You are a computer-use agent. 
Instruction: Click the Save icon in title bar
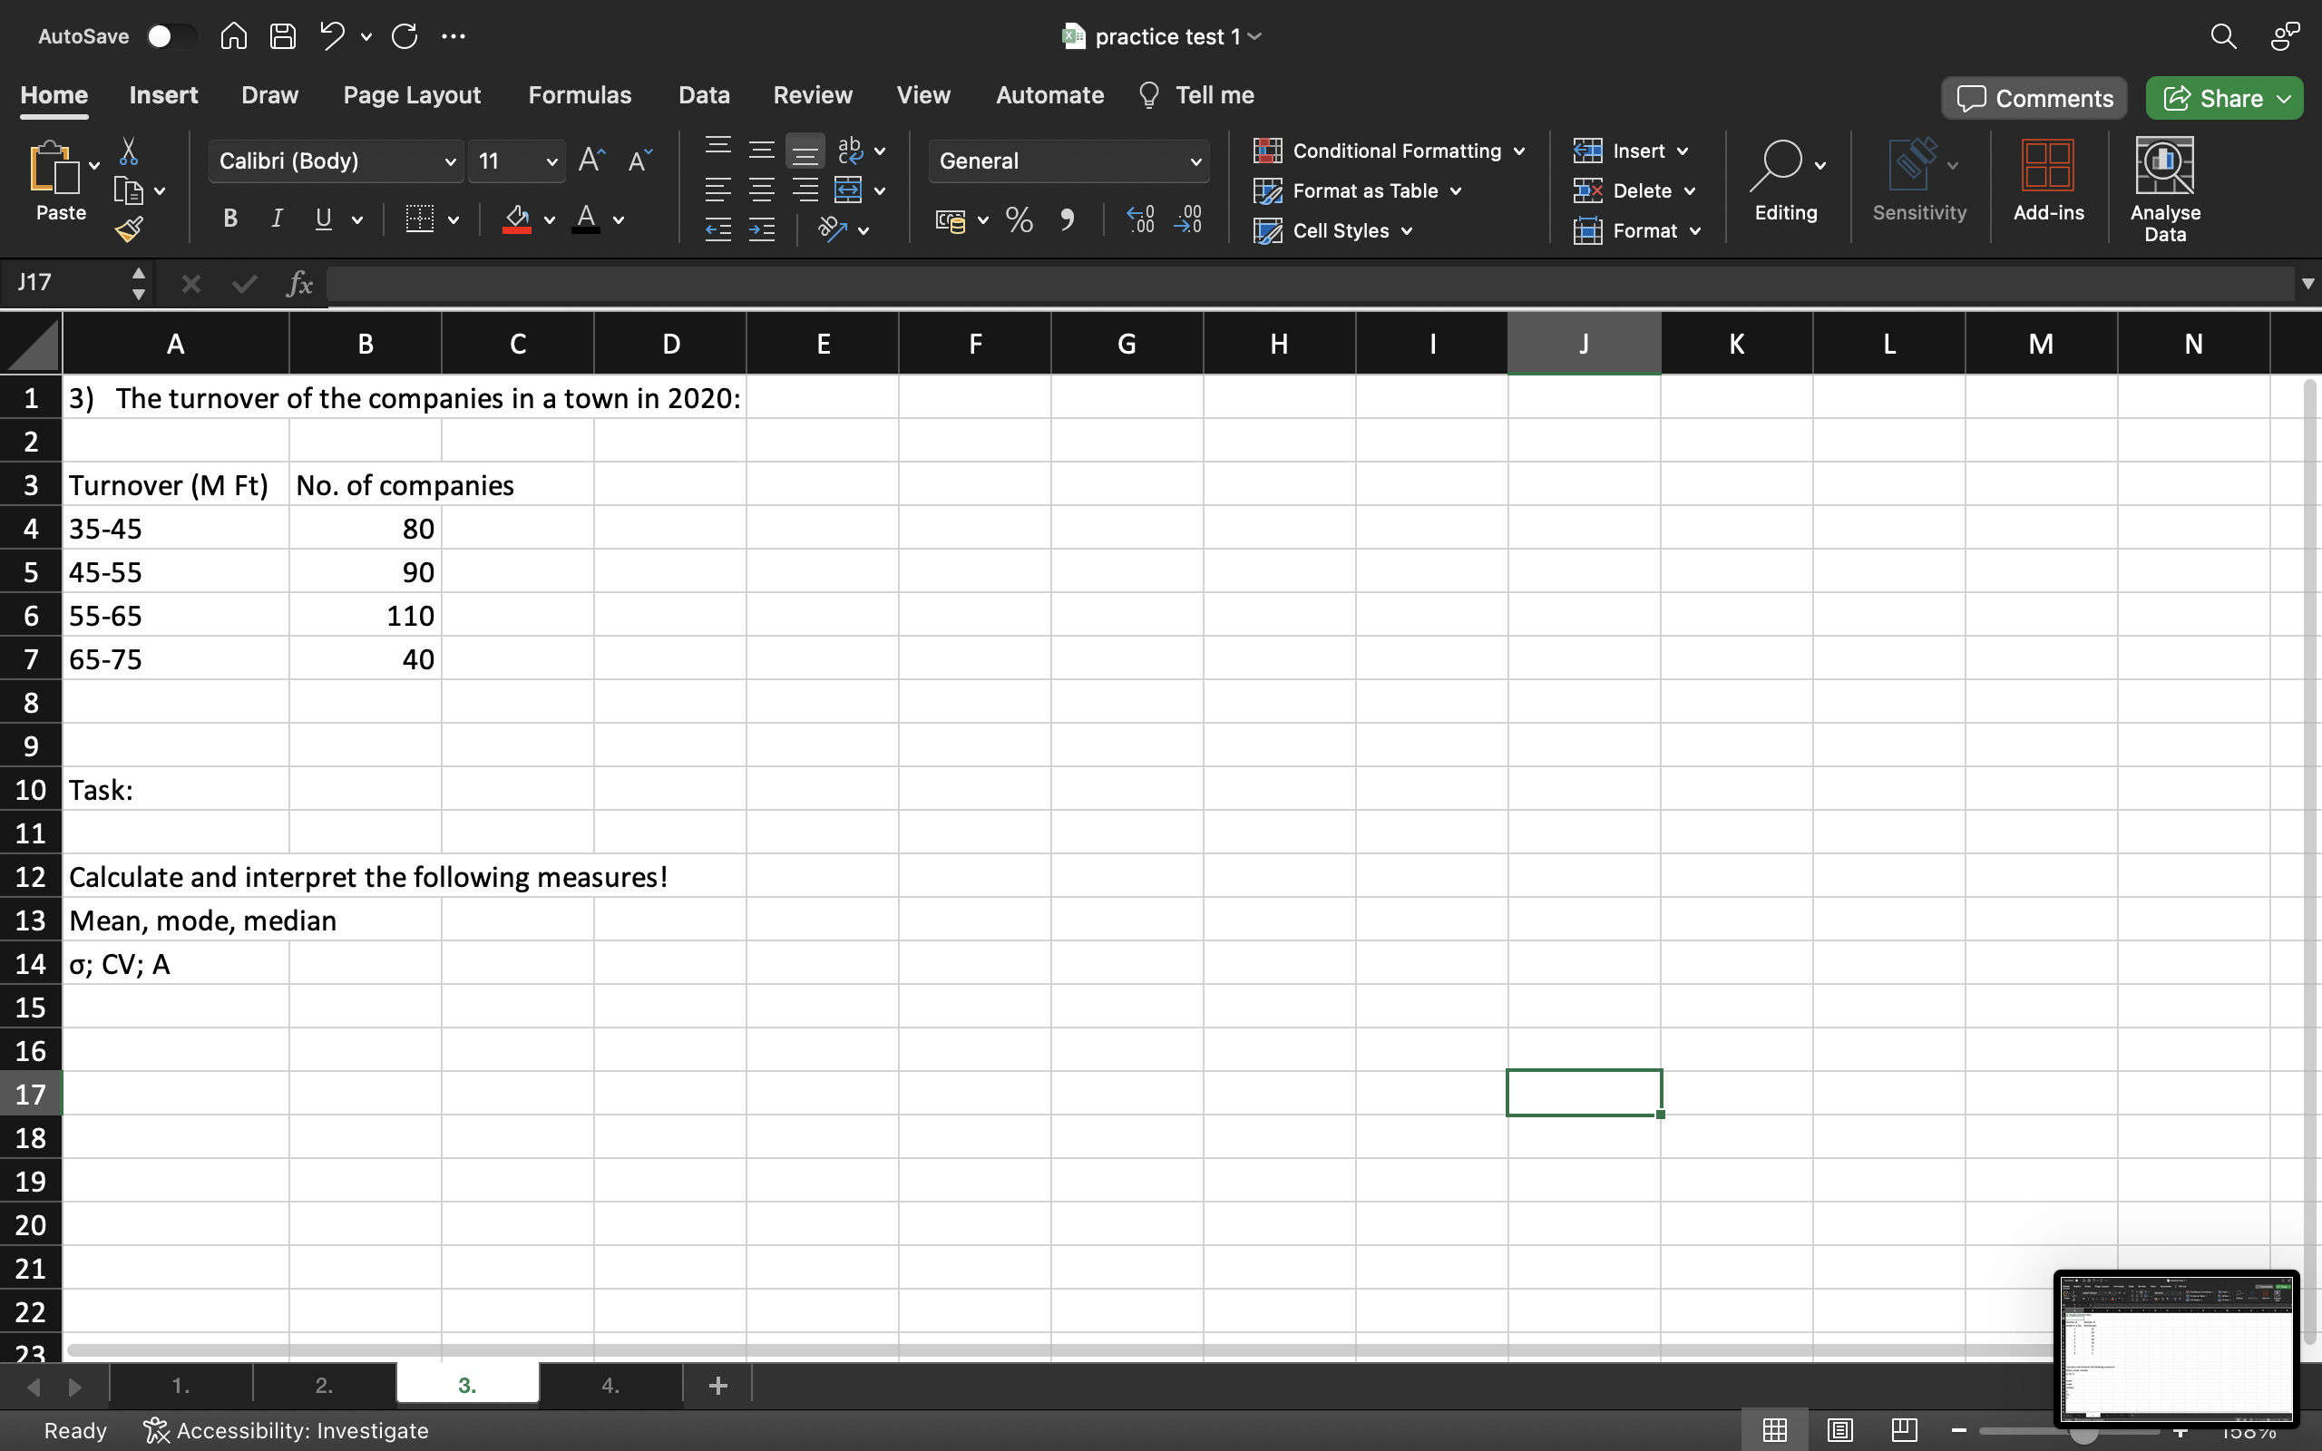(282, 36)
